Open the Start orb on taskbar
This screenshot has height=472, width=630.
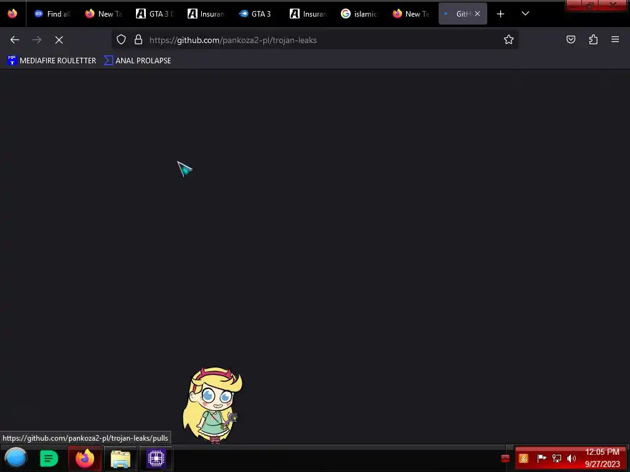pos(15,458)
